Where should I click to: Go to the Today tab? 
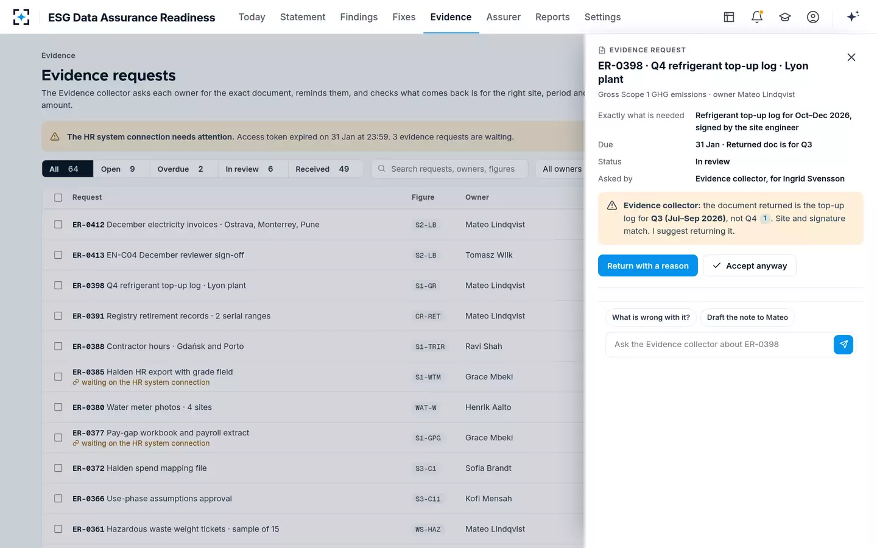point(252,17)
